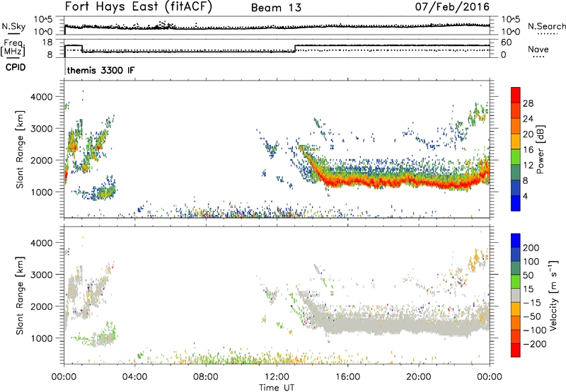
Task: Pick the gray segment of velocity color bar
Action: 516,295
